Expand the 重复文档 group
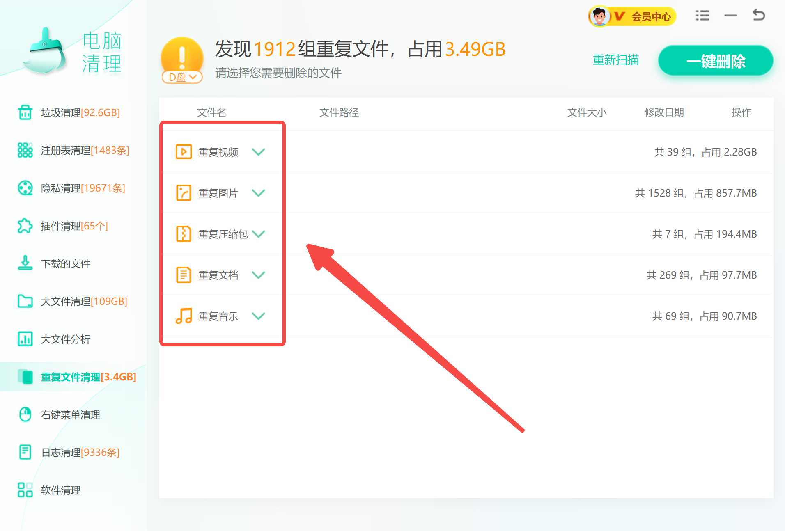The width and height of the screenshot is (785, 531). coord(259,275)
